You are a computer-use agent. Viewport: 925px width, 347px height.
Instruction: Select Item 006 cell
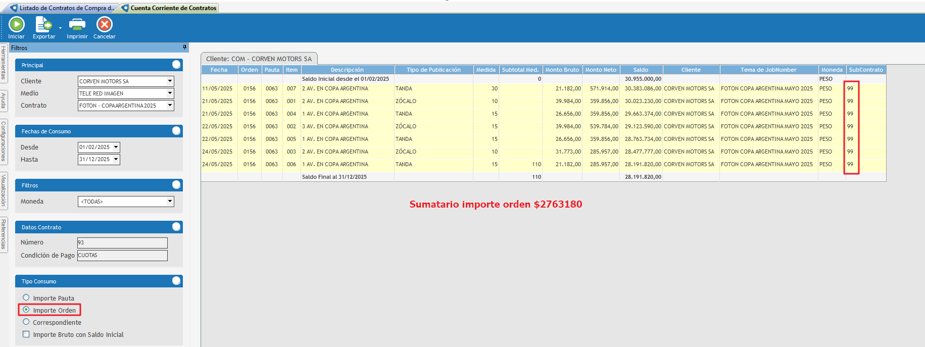291,164
